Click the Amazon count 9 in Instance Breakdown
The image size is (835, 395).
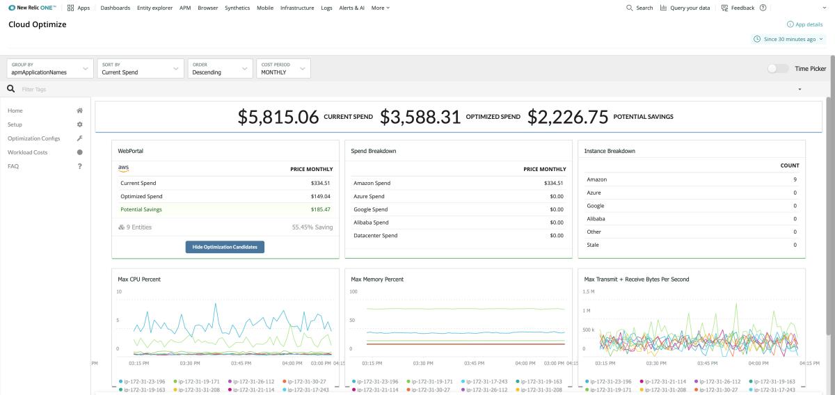point(795,179)
